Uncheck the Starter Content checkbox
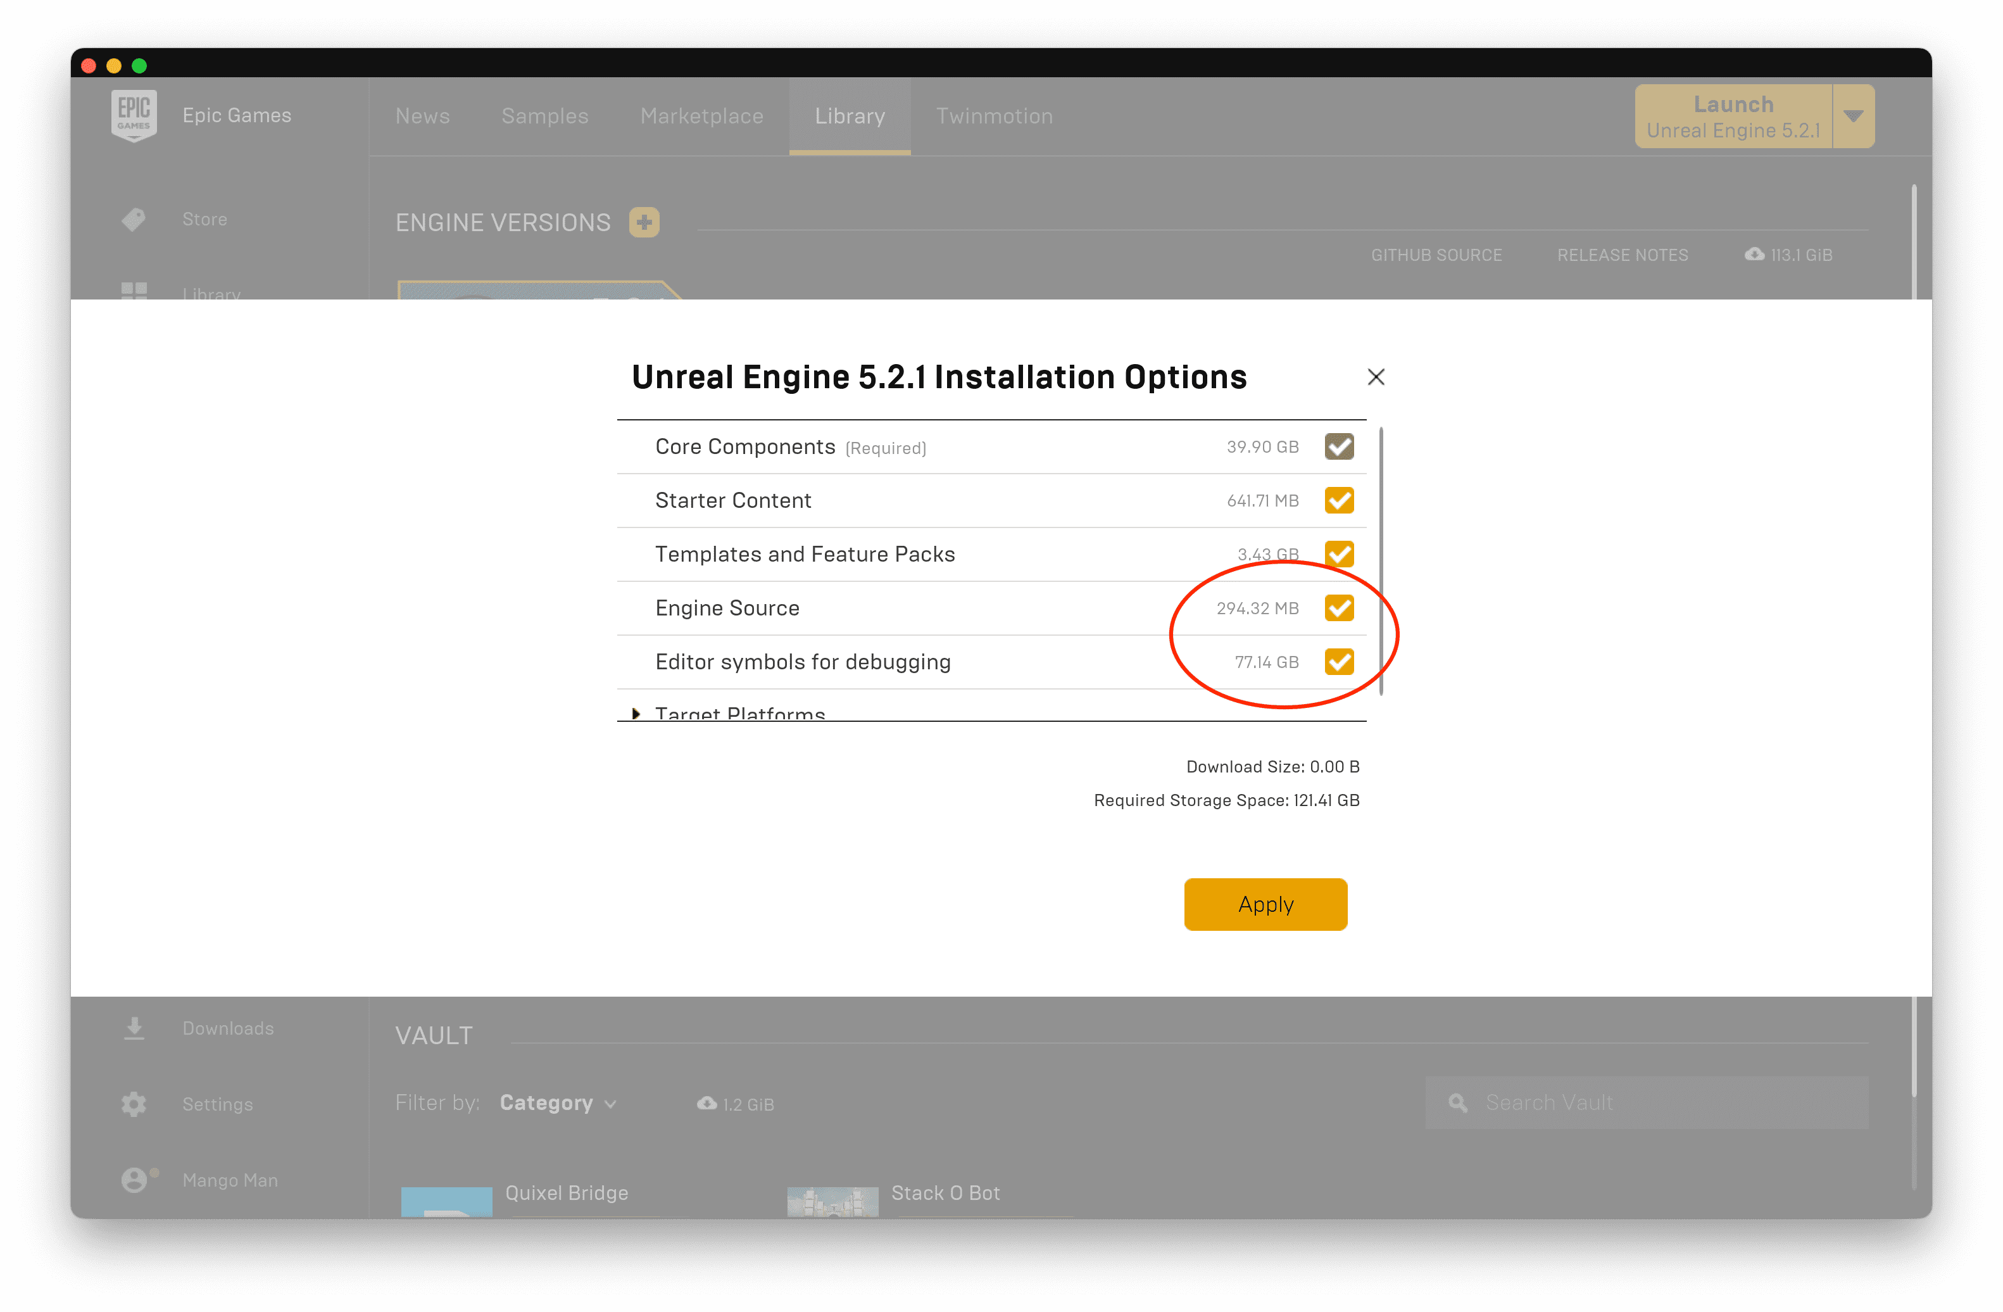Viewport: 2003px width, 1312px height. coord(1338,501)
